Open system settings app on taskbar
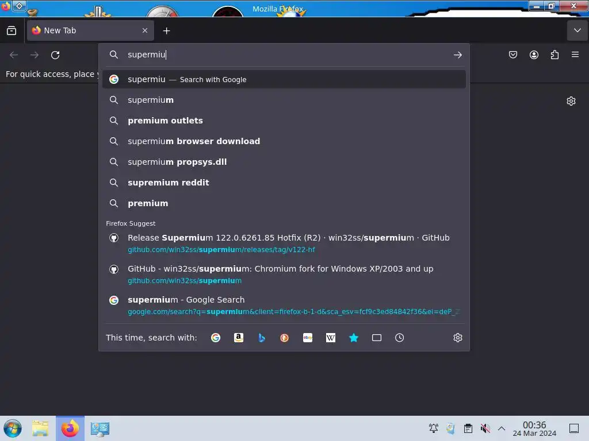Image resolution: width=589 pixels, height=441 pixels. click(100, 428)
